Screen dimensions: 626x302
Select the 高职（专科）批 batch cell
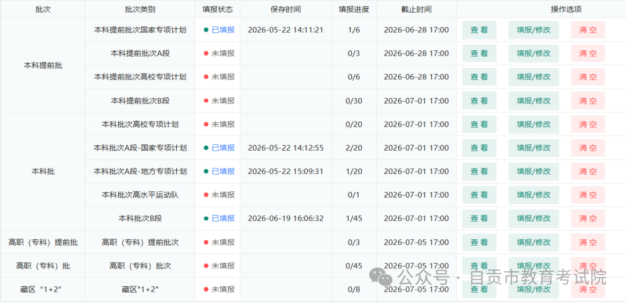[43, 265]
